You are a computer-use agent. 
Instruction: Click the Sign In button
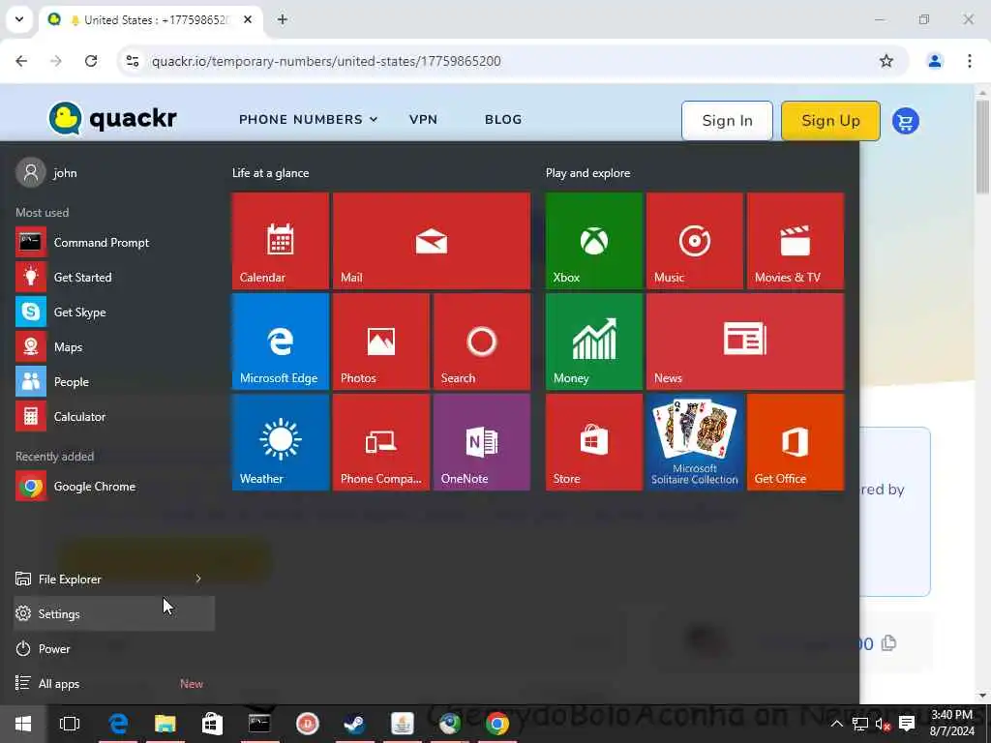[727, 121]
